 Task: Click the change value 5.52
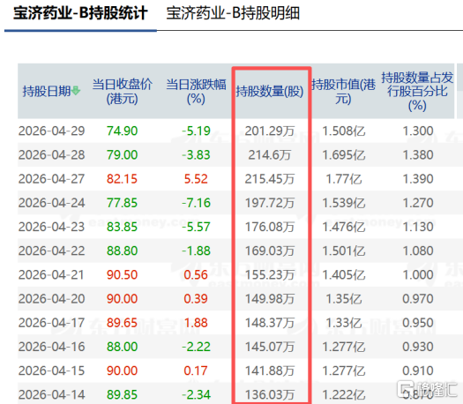click(196, 179)
